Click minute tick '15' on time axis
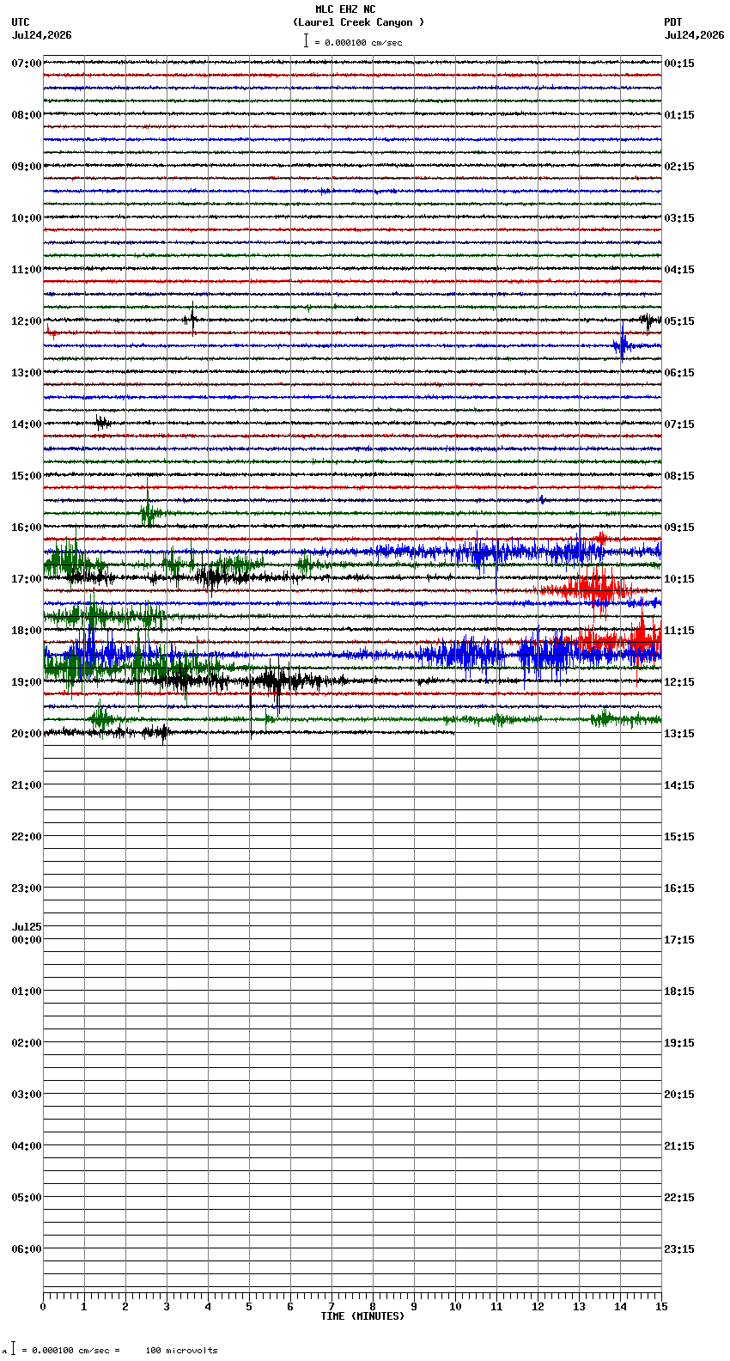This screenshot has height=1361, width=730. click(661, 1307)
